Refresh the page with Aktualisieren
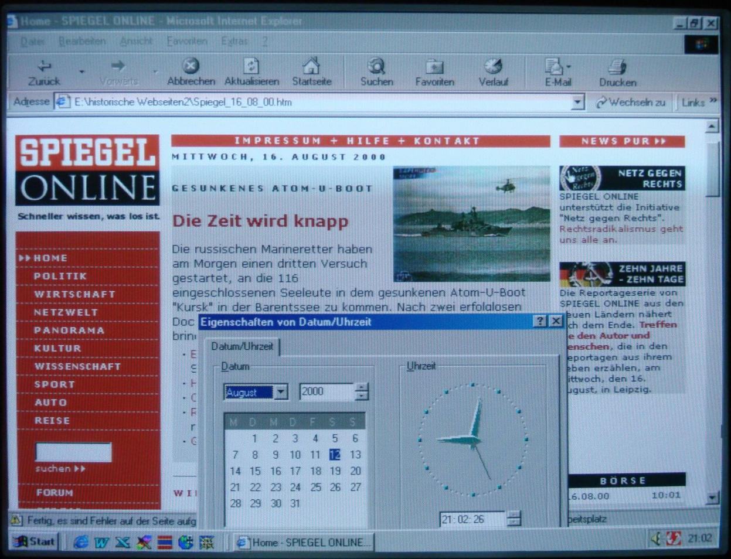 (251, 73)
